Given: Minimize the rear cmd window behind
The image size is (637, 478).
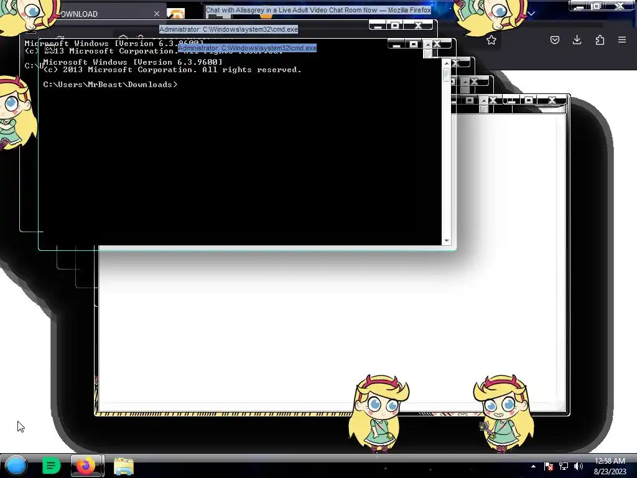Looking at the screenshot, I should click(x=378, y=26).
